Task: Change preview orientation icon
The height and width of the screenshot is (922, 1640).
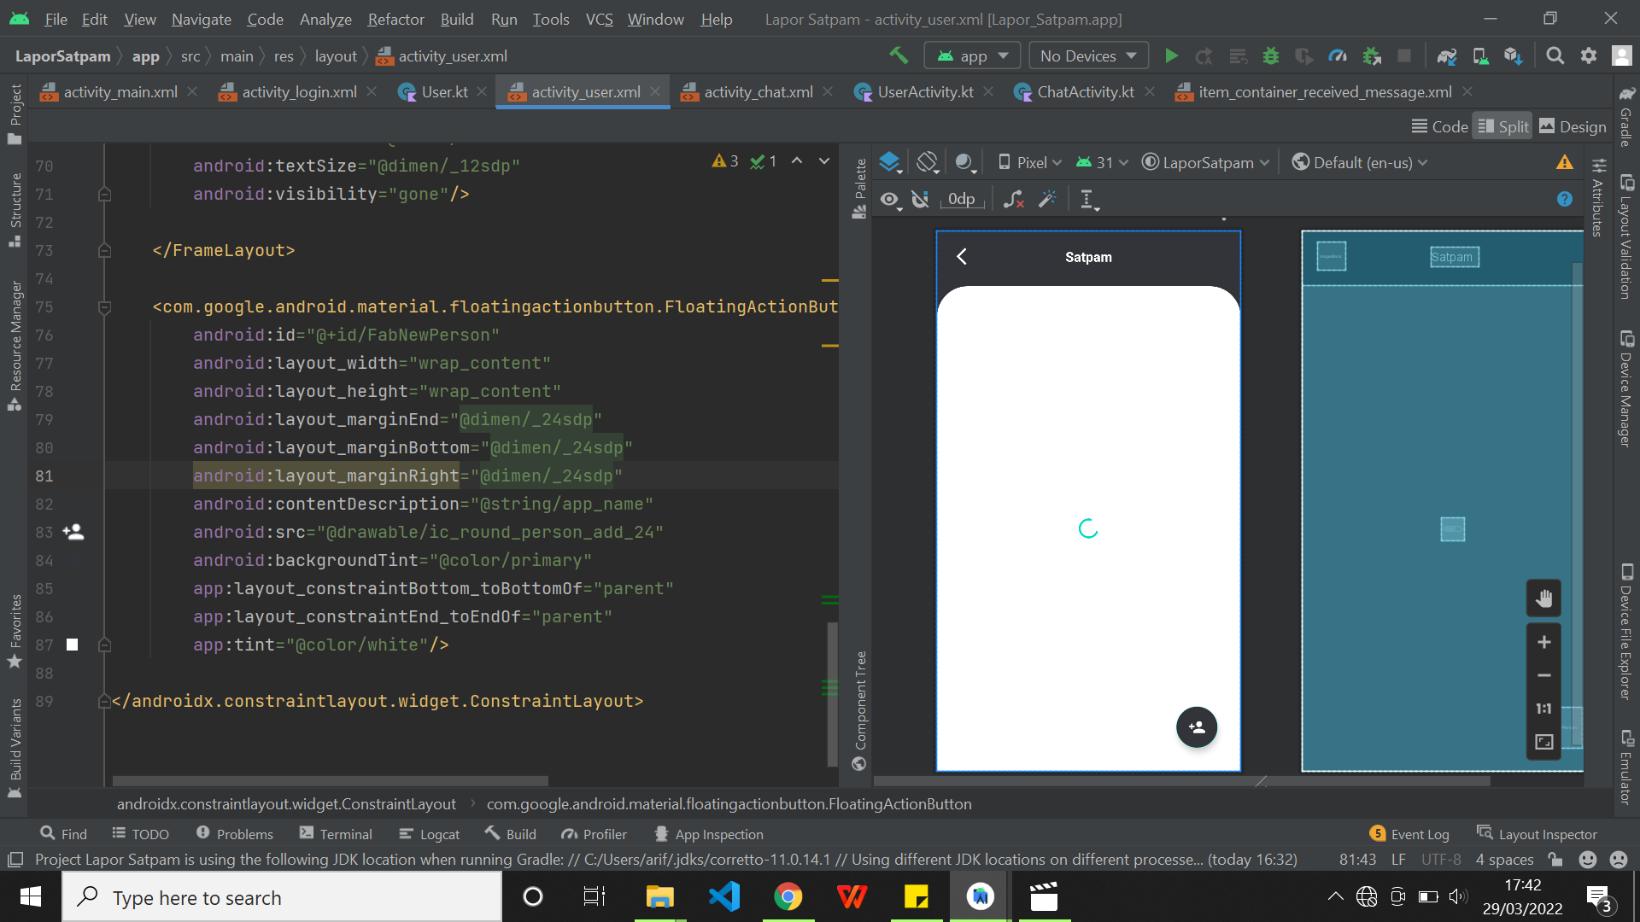Action: point(928,162)
